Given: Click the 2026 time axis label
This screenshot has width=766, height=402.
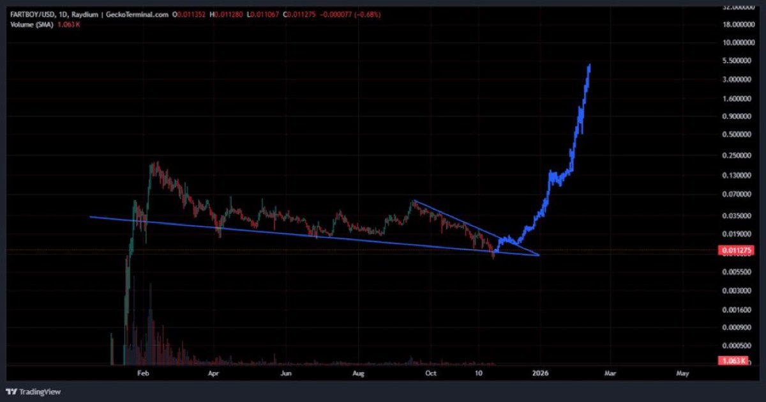Looking at the screenshot, I should [541, 372].
